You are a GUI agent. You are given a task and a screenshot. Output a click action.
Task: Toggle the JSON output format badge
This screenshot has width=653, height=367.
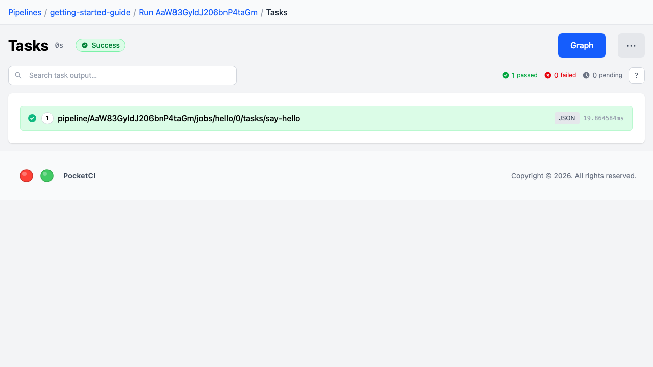click(x=567, y=118)
